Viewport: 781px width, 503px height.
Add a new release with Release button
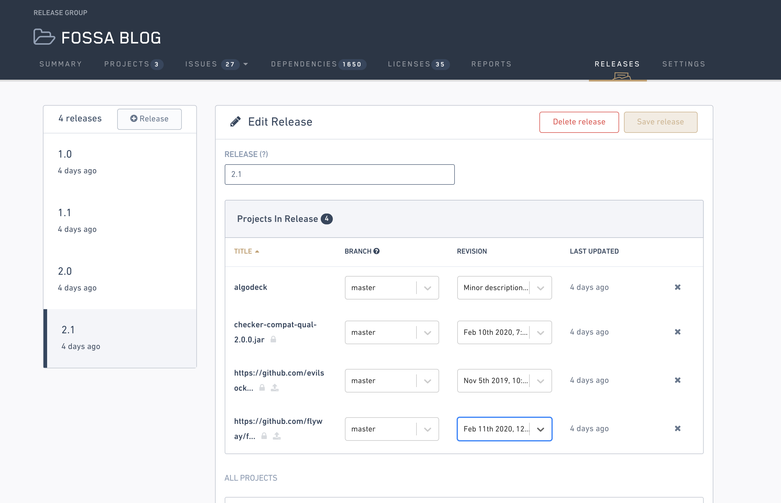pos(149,119)
